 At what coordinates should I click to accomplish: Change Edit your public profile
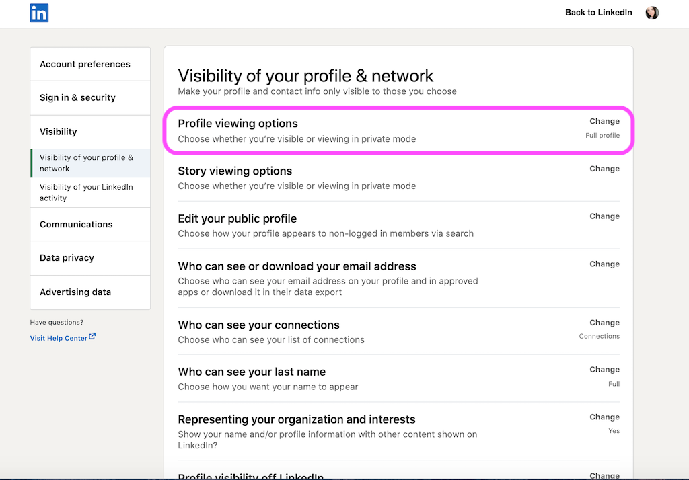[x=604, y=216]
